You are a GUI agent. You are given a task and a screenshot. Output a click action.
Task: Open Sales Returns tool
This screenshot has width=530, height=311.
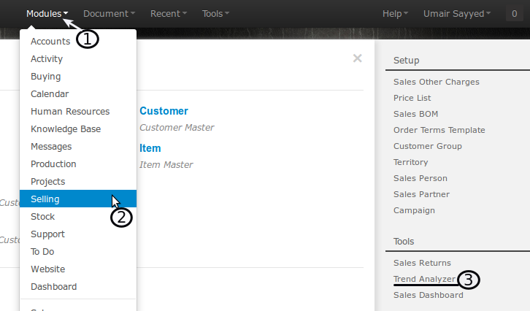click(x=422, y=263)
